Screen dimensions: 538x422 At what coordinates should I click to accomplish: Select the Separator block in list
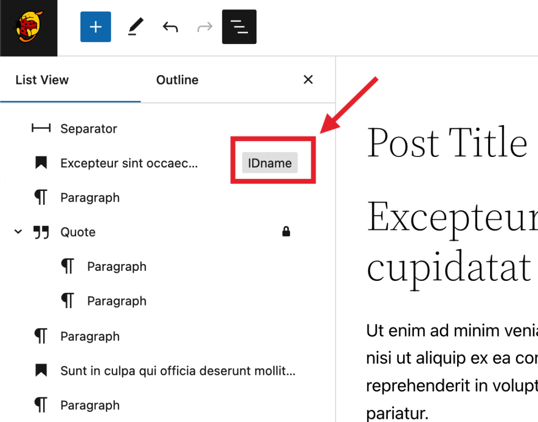[x=89, y=129]
